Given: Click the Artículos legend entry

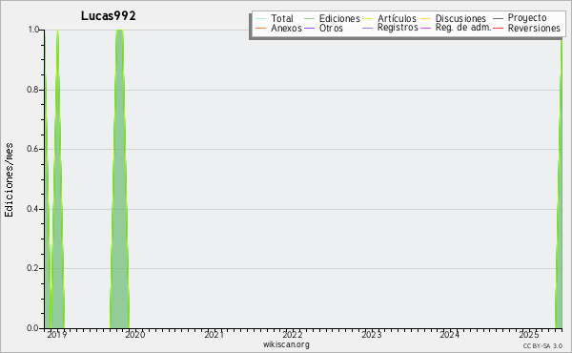Looking at the screenshot, I should point(389,18).
